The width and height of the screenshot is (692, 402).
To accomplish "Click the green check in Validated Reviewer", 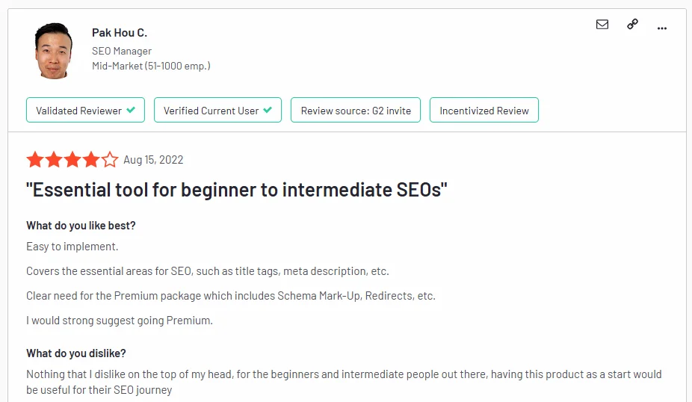I will 131,110.
